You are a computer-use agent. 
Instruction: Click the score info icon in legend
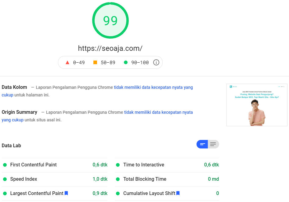156,62
